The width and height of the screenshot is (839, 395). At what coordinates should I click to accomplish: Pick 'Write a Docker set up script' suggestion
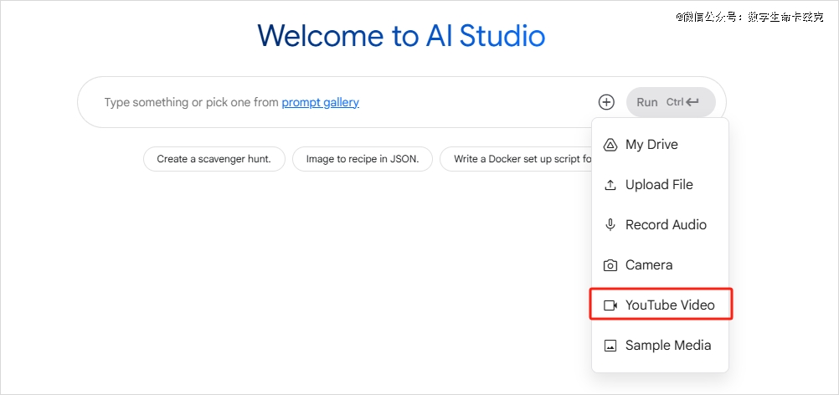click(516, 159)
